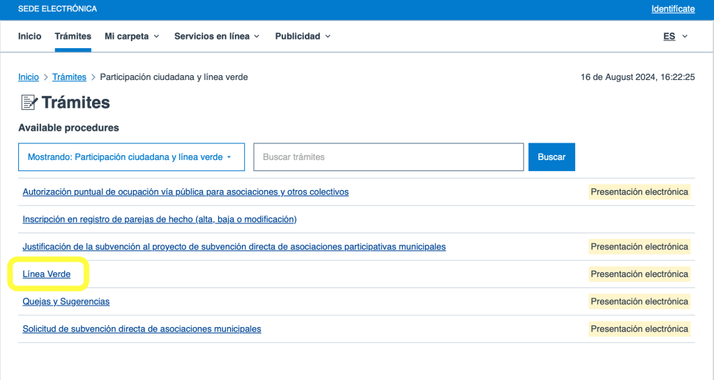Open the Publicidad dropdown menu
The width and height of the screenshot is (714, 380).
click(303, 36)
